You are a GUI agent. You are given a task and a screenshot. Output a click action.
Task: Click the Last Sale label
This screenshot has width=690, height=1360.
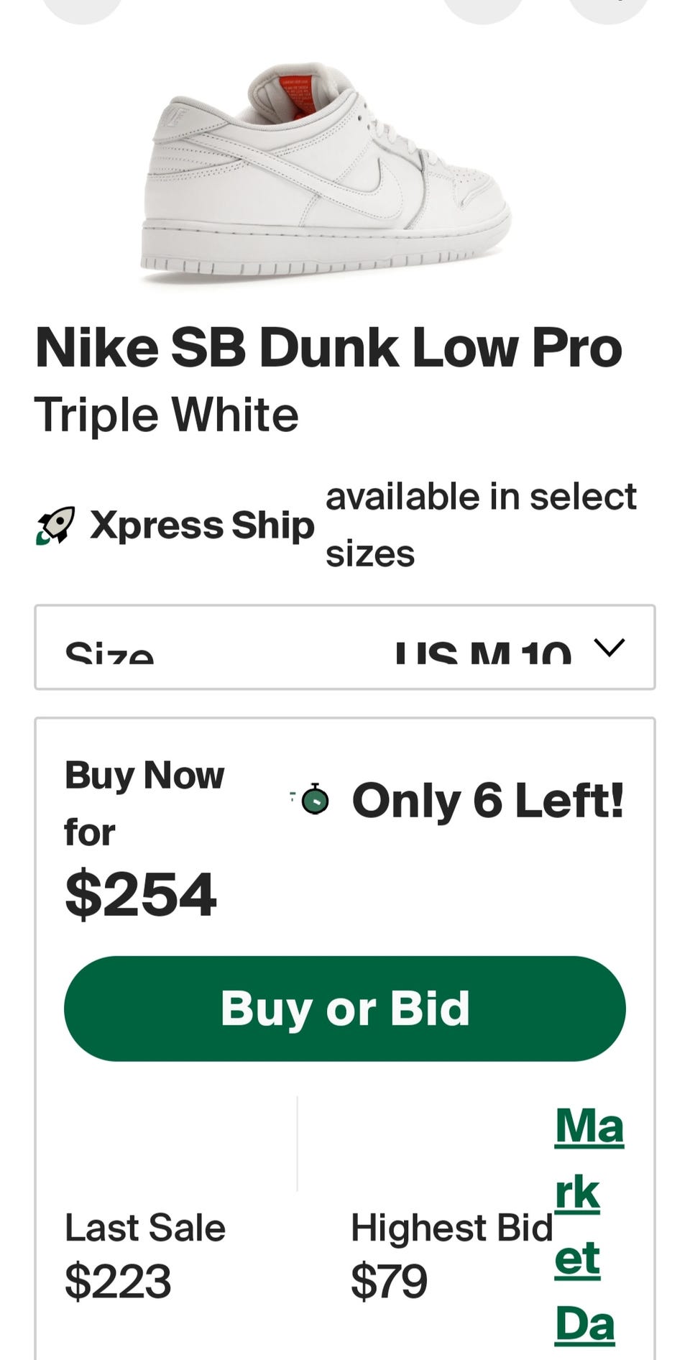tap(145, 1228)
